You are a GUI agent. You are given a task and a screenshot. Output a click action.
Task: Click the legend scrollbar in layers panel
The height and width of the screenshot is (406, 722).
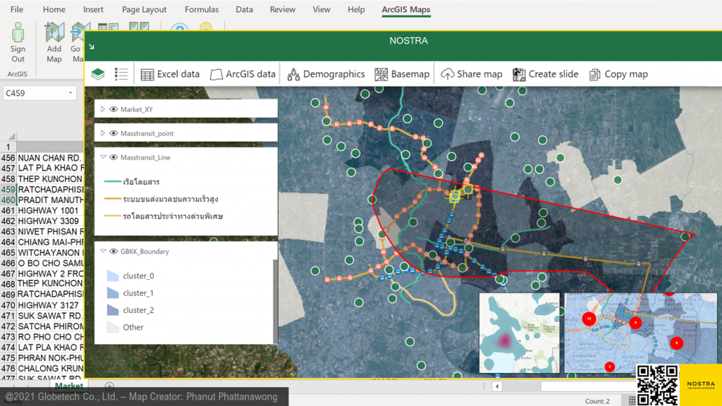(x=276, y=302)
